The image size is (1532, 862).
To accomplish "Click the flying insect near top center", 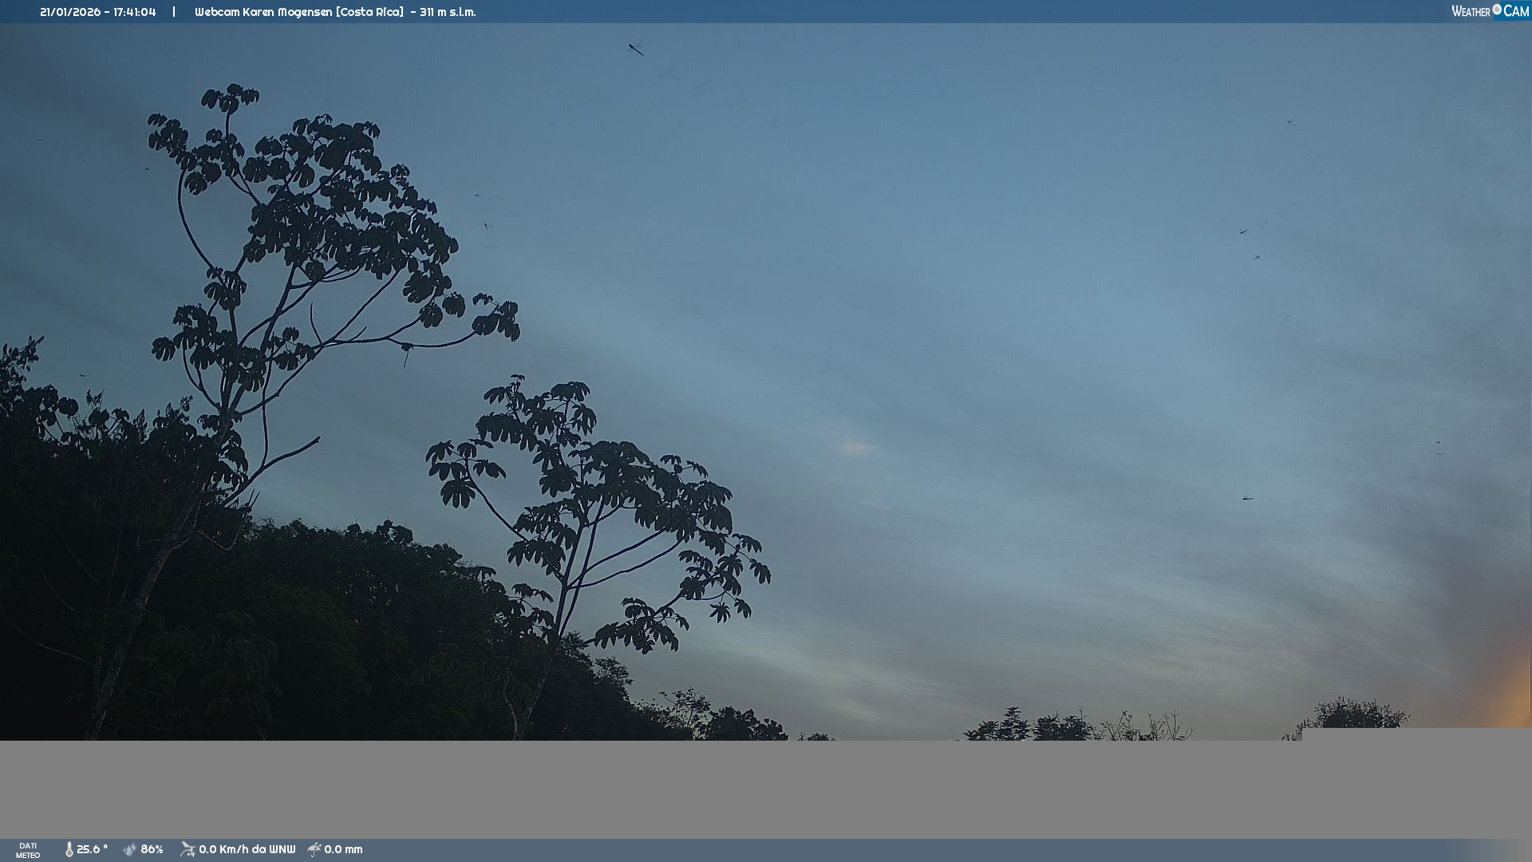I will point(636,49).
